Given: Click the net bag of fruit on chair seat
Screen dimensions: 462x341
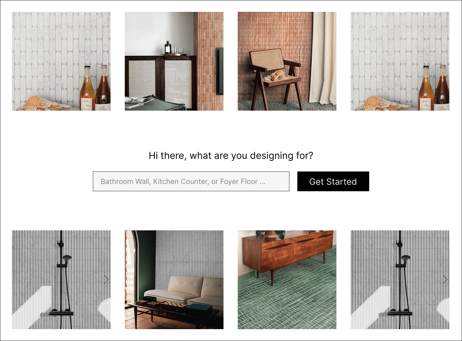Looking at the screenshot, I should click(276, 76).
